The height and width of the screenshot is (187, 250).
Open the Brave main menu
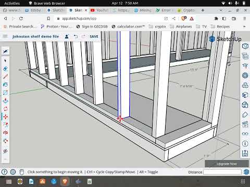pyautogui.click(x=244, y=18)
